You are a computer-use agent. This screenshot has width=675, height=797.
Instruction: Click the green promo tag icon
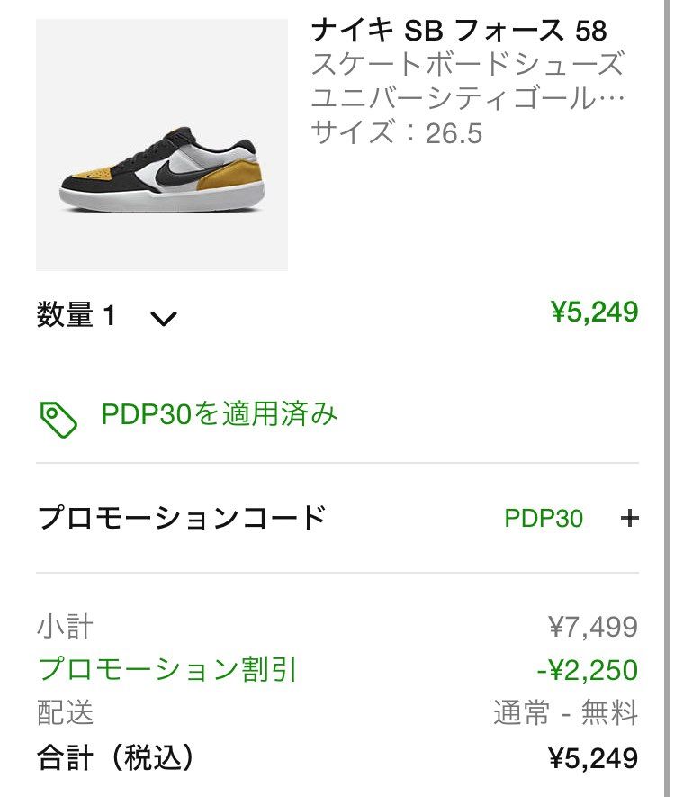tap(59, 417)
